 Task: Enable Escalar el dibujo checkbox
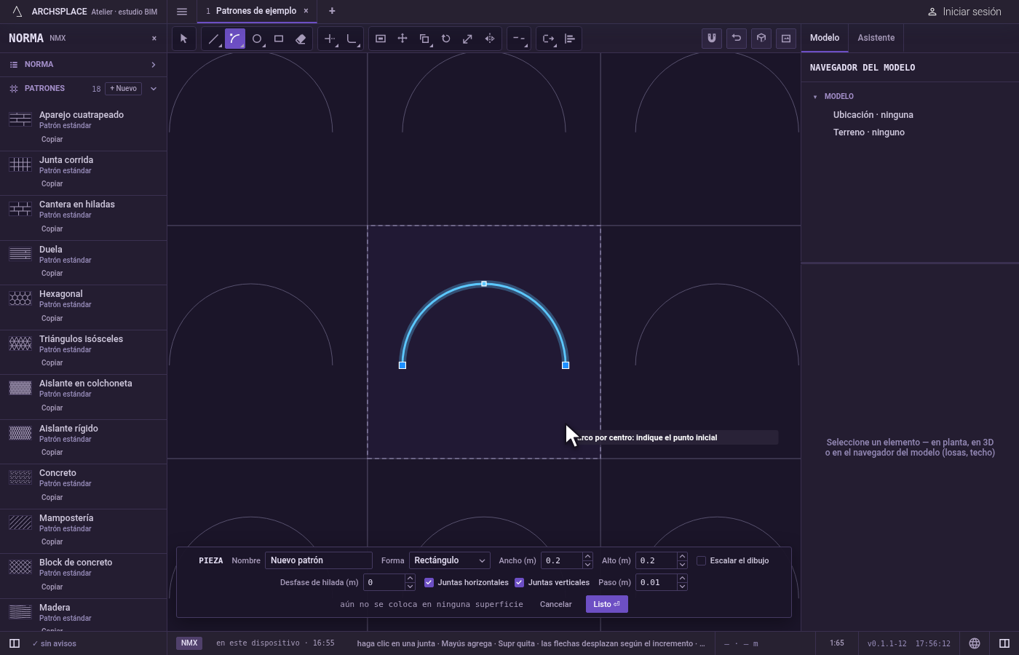[x=701, y=560]
